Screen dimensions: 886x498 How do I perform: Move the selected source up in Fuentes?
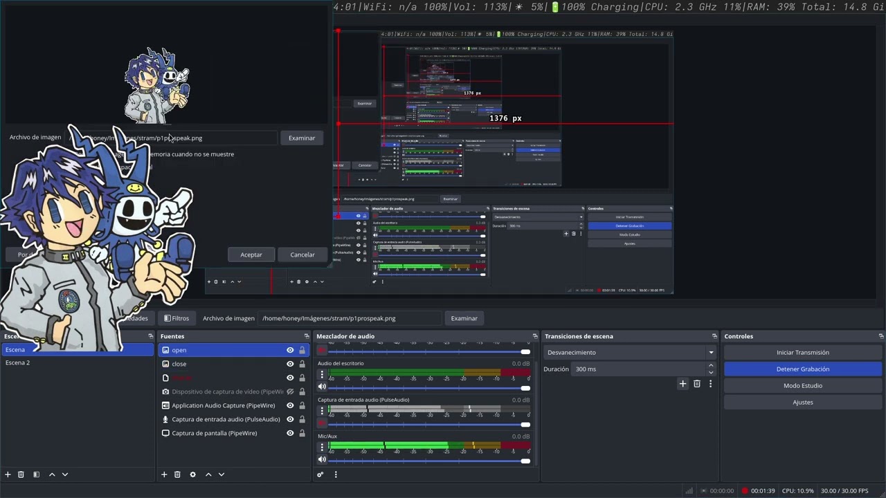(x=208, y=474)
